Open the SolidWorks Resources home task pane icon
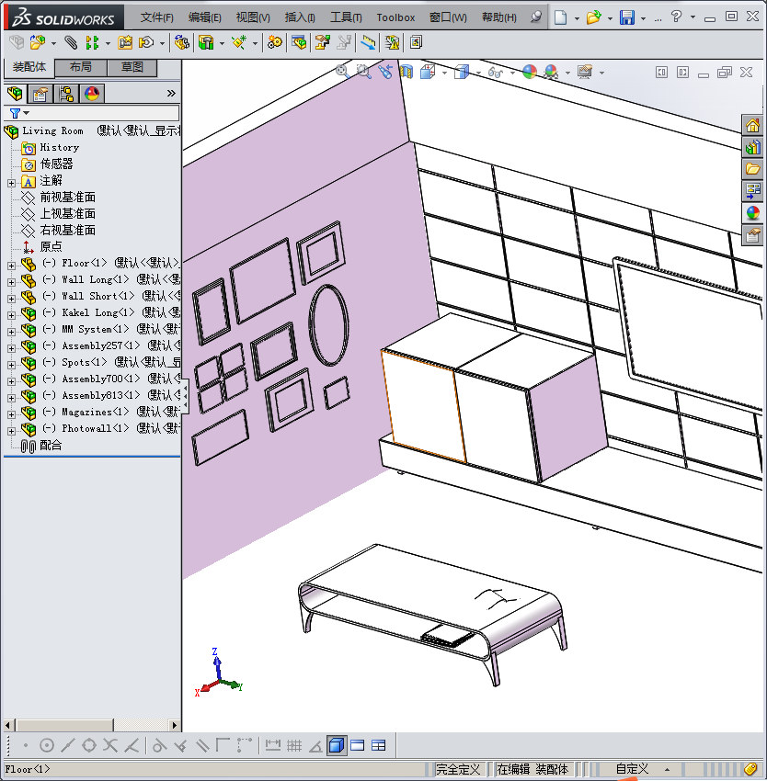This screenshot has height=781, width=767. [752, 125]
